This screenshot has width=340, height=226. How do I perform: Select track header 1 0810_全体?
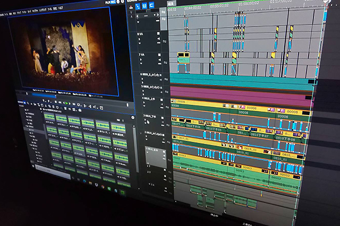coord(156,157)
